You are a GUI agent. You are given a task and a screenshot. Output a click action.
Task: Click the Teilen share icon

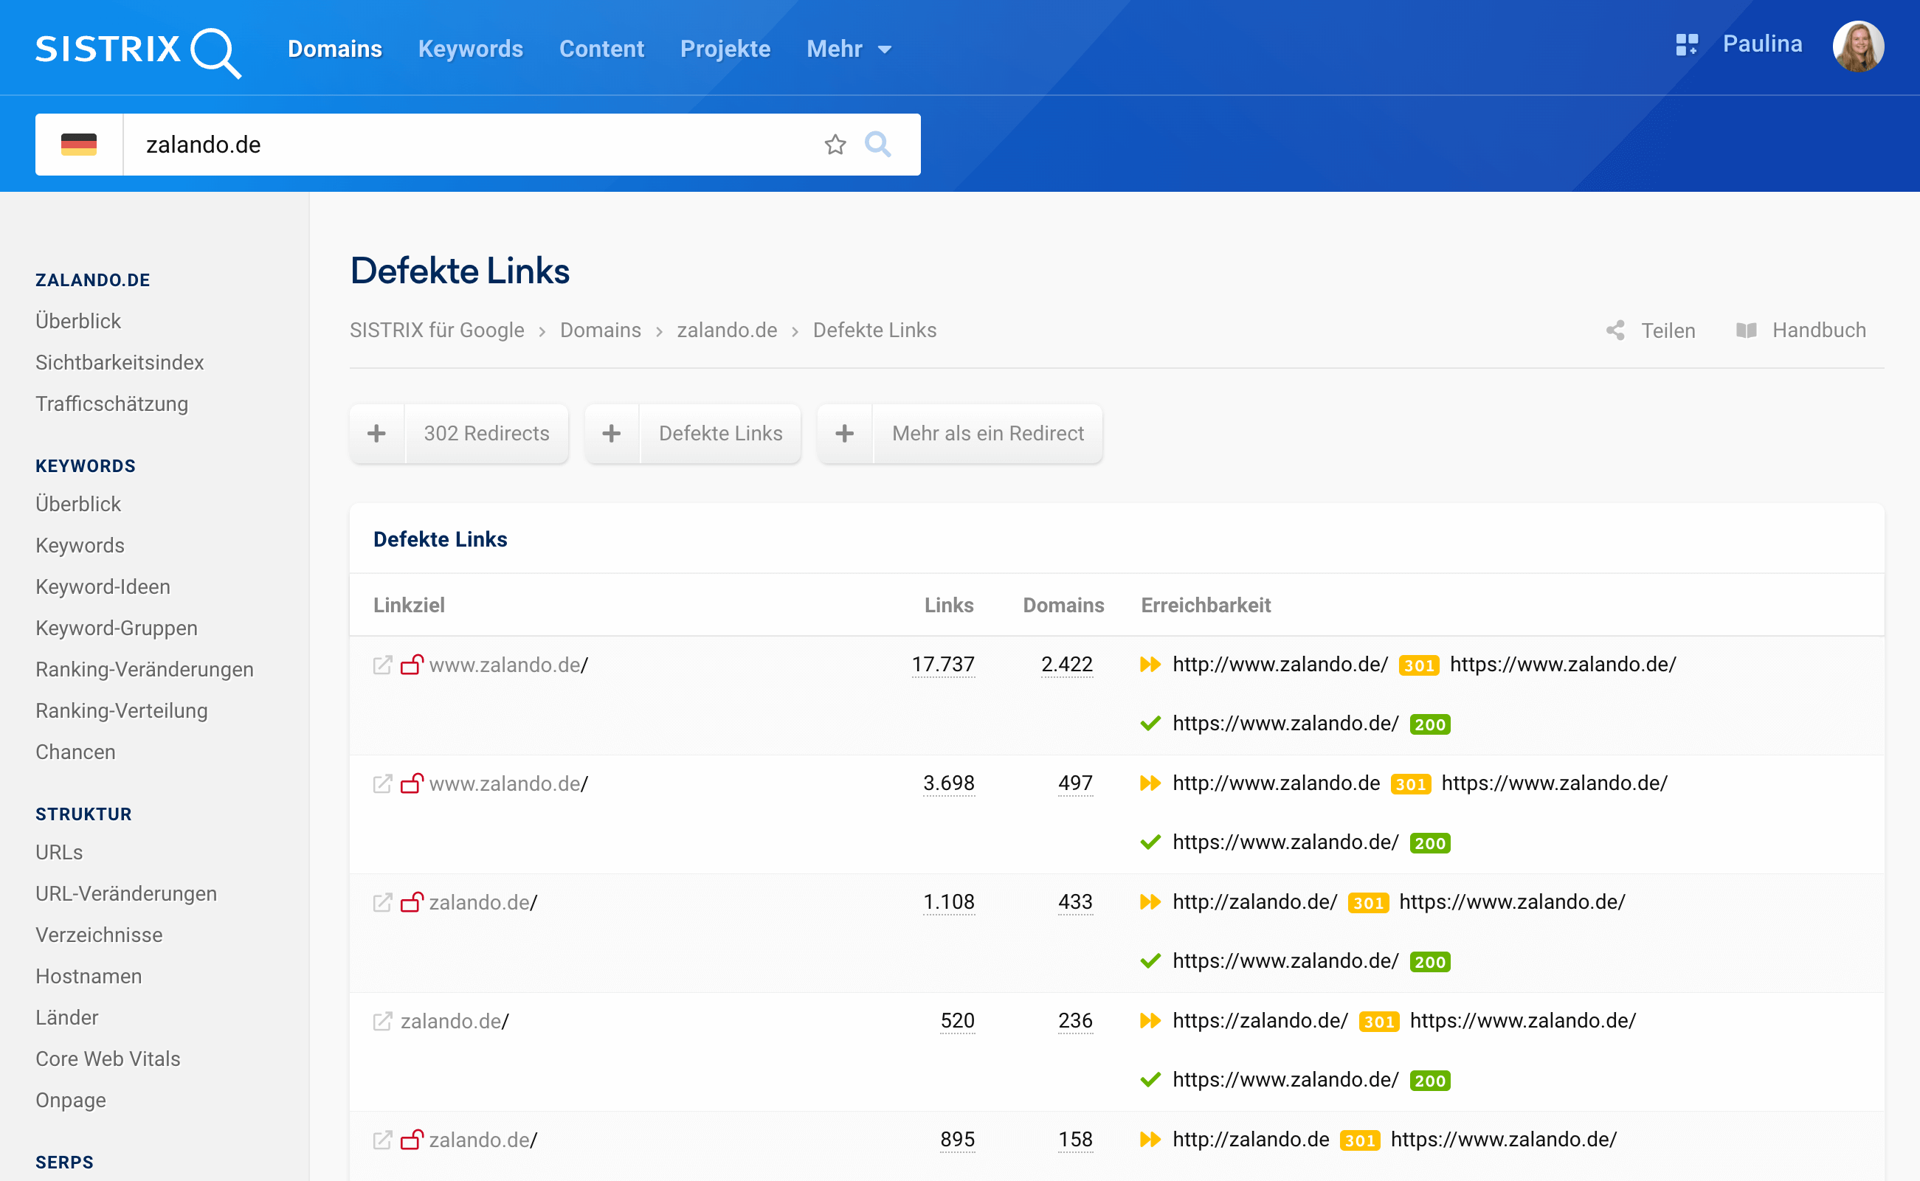click(1615, 330)
